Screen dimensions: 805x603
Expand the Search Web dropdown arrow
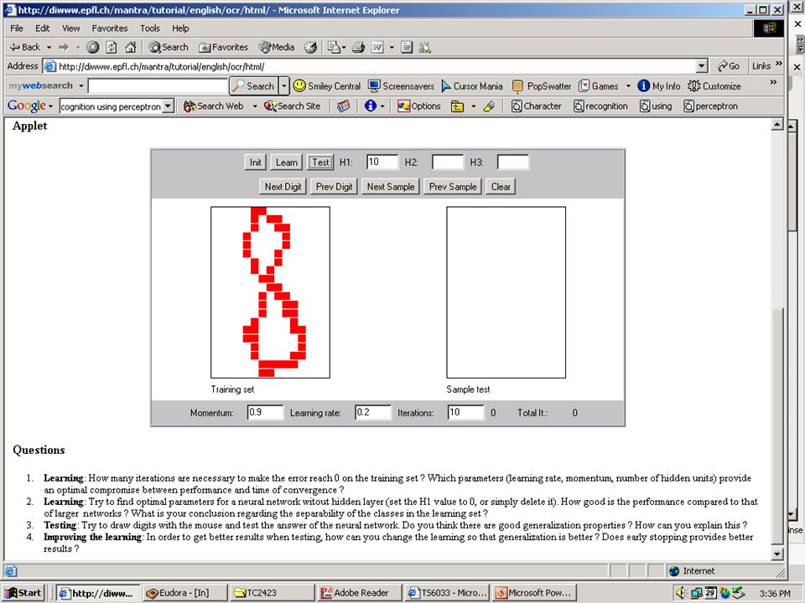[254, 106]
